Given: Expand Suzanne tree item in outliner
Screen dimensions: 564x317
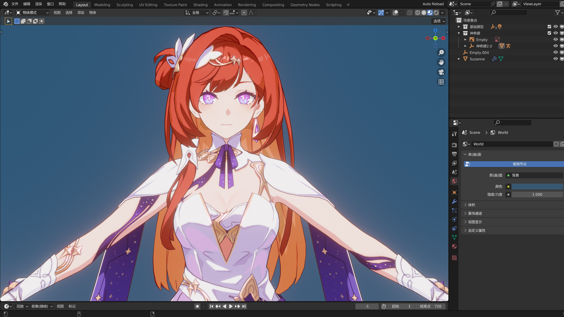Looking at the screenshot, I should pyautogui.click(x=459, y=59).
